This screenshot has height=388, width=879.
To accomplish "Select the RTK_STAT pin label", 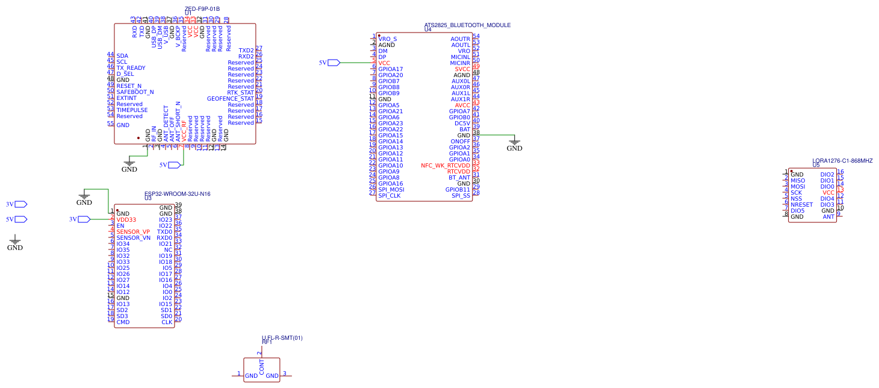I will (241, 92).
